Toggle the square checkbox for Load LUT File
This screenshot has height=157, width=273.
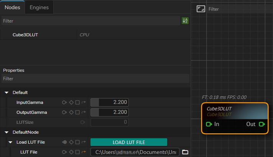pyautogui.click(x=77, y=142)
